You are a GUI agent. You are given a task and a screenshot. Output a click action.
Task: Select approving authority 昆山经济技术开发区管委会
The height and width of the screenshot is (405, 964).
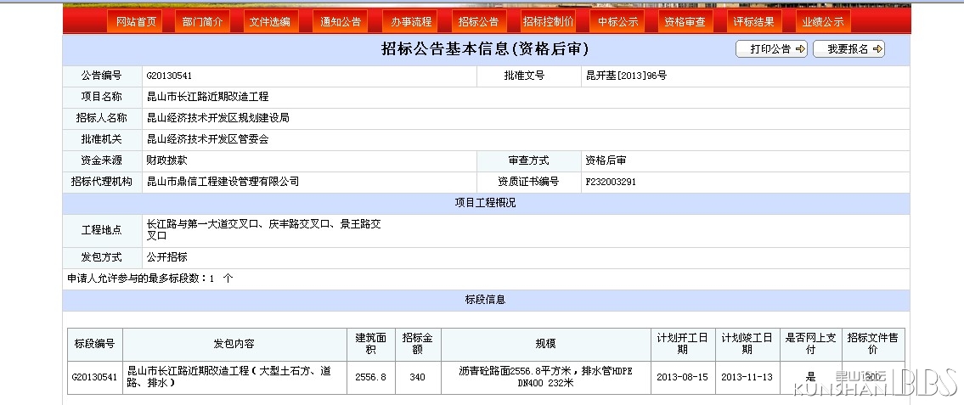tap(208, 139)
